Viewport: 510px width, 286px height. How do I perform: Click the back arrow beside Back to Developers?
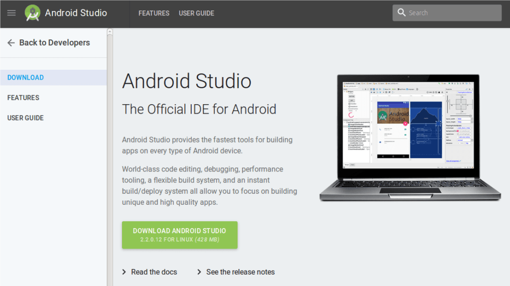(x=11, y=43)
